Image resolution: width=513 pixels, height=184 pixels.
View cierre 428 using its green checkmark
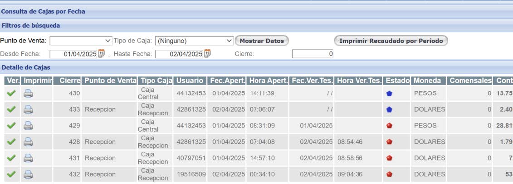[11, 142]
